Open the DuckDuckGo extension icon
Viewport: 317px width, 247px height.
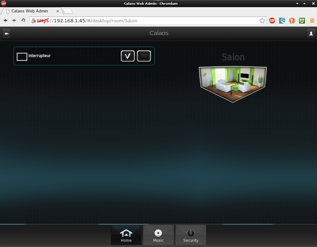coord(292,20)
